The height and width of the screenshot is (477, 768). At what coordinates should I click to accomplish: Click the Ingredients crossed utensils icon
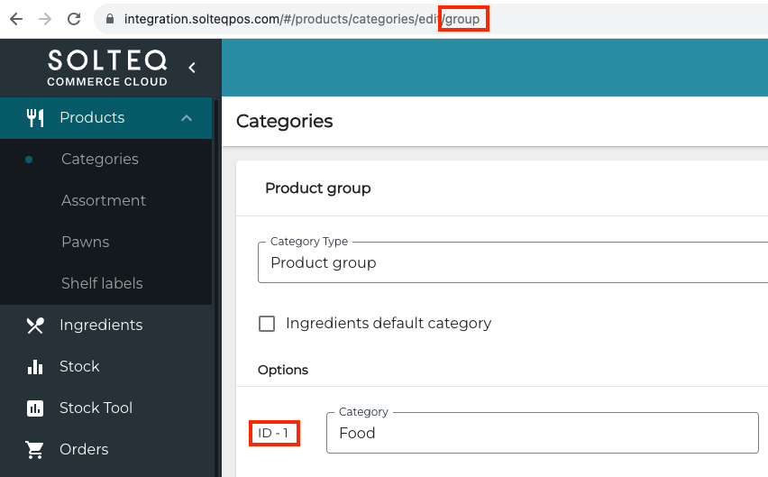[35, 325]
